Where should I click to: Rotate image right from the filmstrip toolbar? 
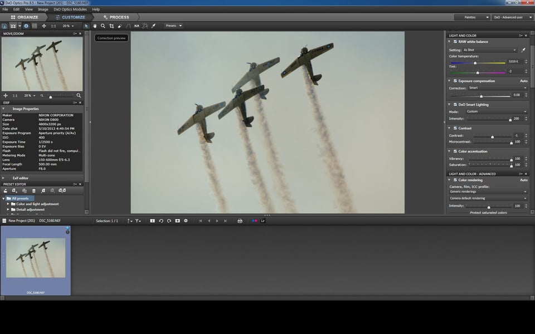click(169, 221)
